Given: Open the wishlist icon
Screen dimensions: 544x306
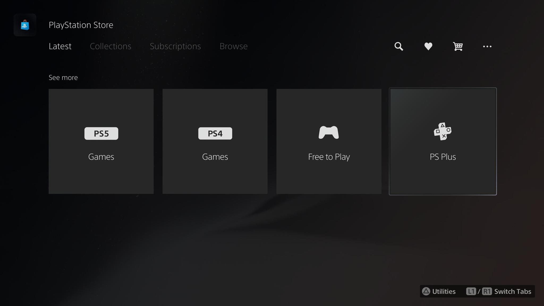Looking at the screenshot, I should (x=428, y=46).
